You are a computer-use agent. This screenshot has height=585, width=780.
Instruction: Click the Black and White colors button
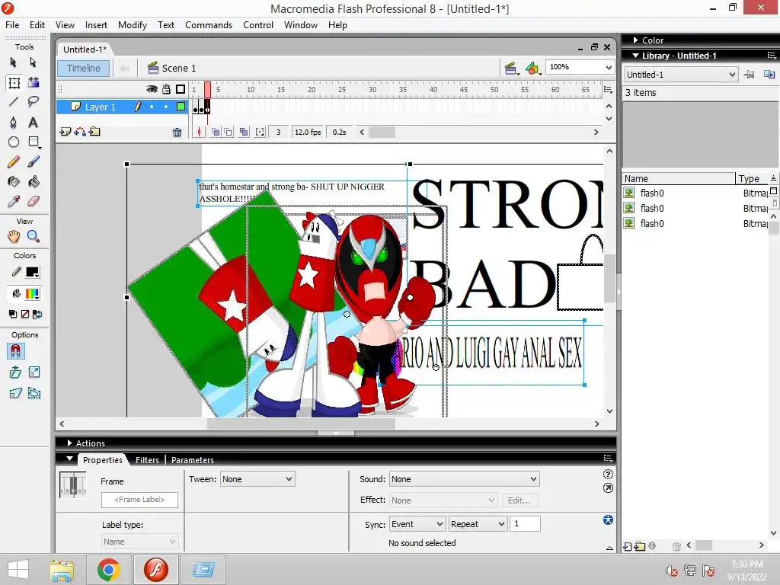point(13,314)
